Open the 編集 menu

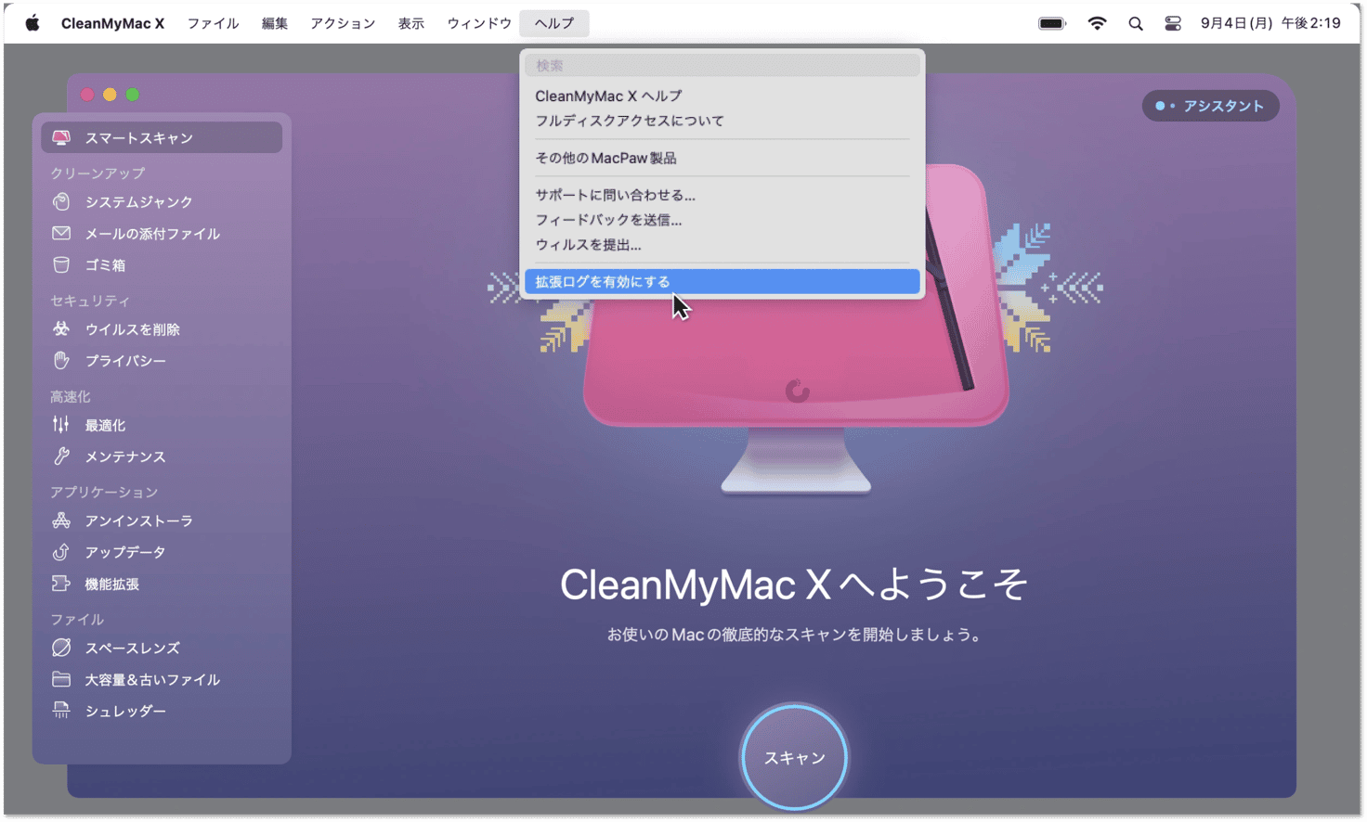(x=275, y=23)
